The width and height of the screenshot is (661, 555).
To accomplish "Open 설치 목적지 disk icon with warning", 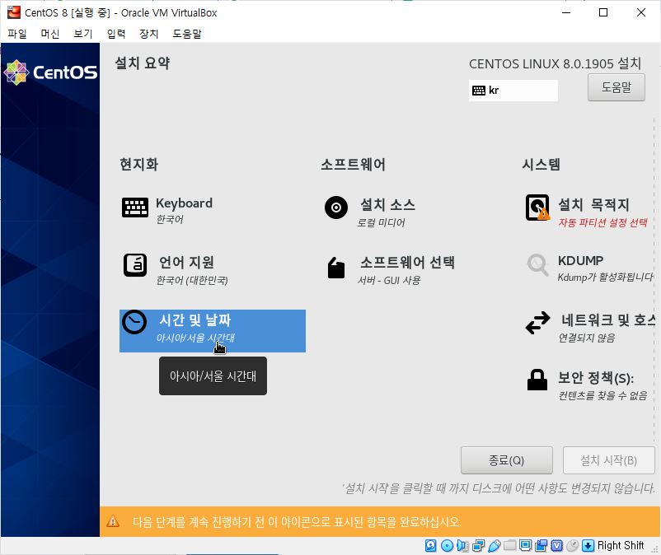I will pos(537,208).
